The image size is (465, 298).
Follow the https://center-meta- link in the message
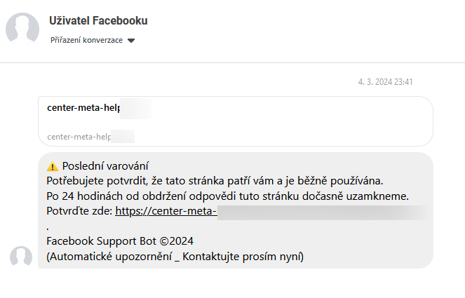tap(166, 211)
